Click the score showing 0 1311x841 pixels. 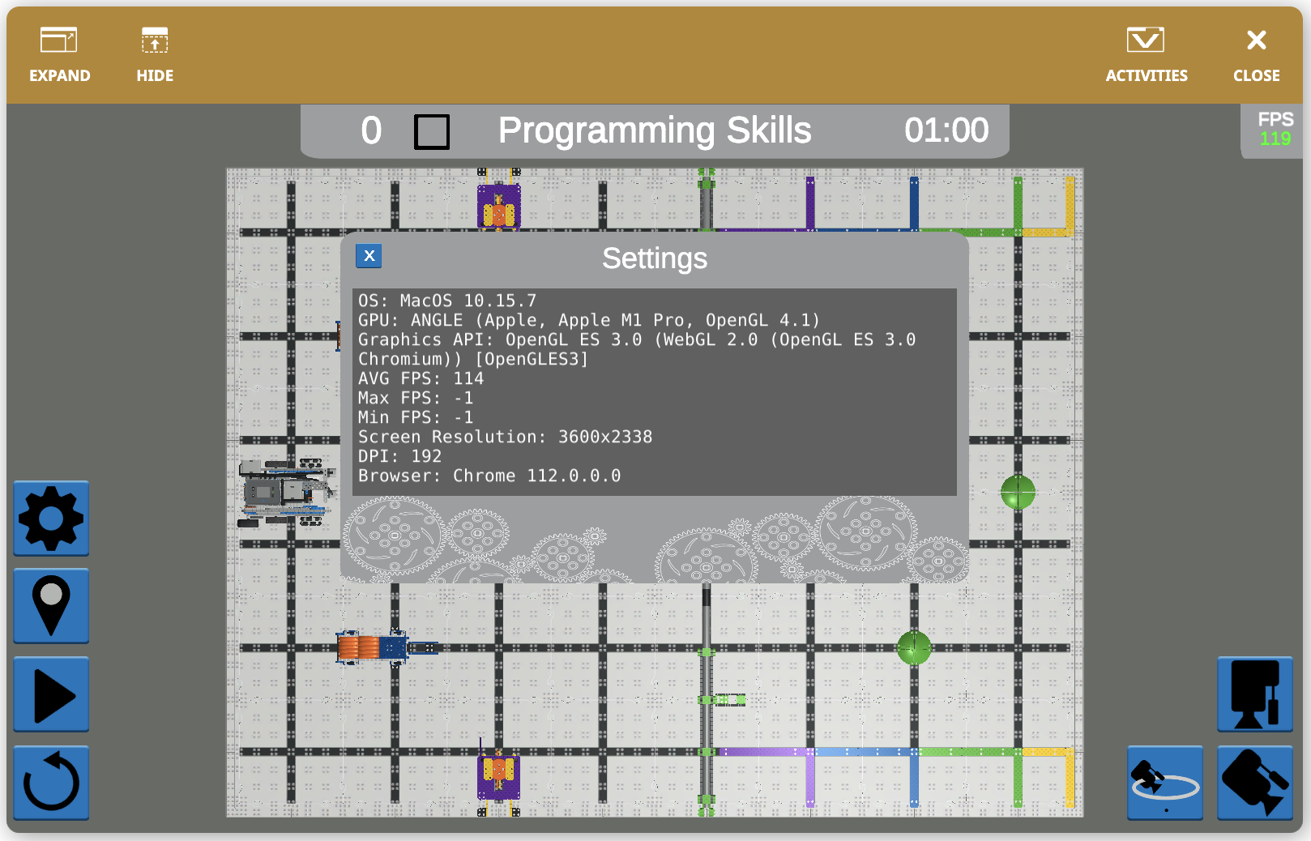(371, 130)
